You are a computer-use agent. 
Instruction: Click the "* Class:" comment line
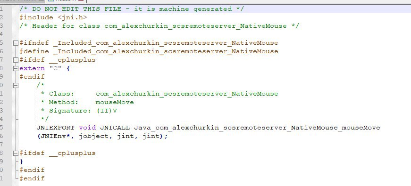coord(159,94)
